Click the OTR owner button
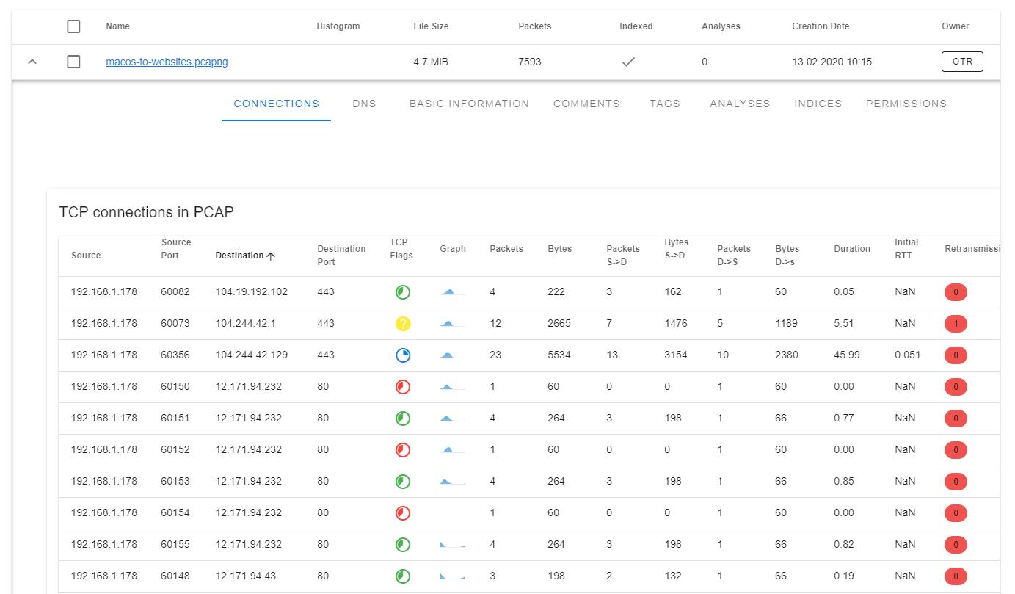Viewport: 1015px width, 594px height. point(962,62)
